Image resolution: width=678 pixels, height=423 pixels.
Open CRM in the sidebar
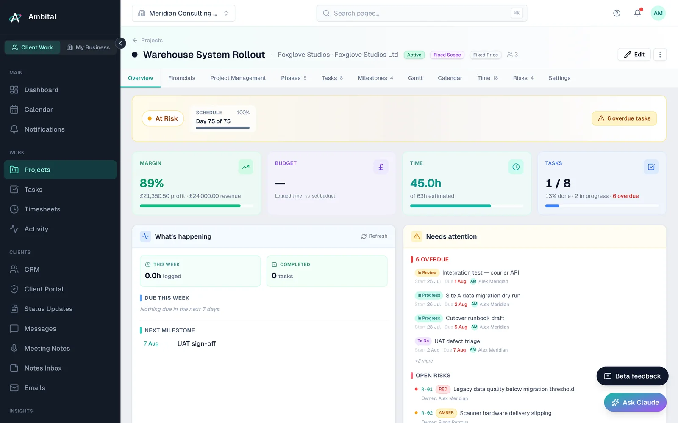point(60,269)
